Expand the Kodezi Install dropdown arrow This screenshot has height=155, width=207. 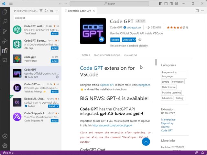(58, 106)
